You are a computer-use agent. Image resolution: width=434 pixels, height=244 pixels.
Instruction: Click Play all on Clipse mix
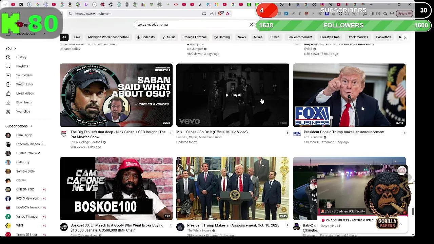(233, 95)
